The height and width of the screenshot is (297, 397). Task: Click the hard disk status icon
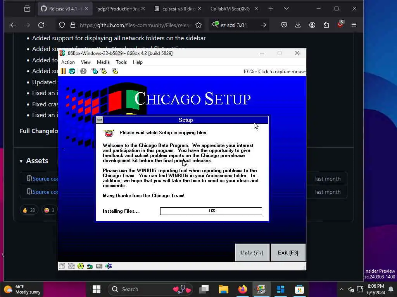tap(99, 266)
